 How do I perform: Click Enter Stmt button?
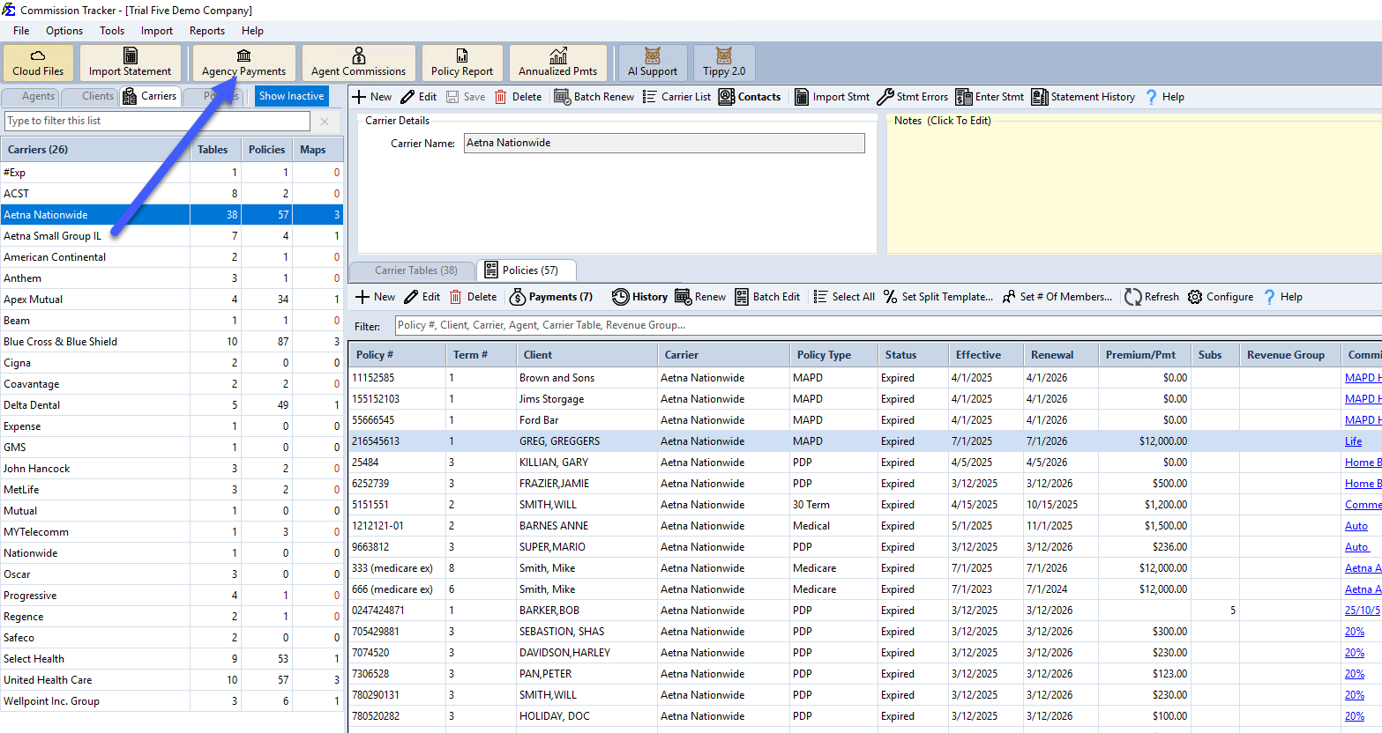coord(990,97)
